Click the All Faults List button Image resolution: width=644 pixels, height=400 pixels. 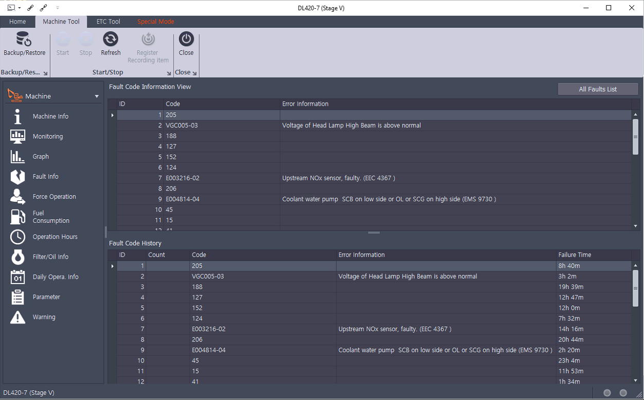pos(598,89)
